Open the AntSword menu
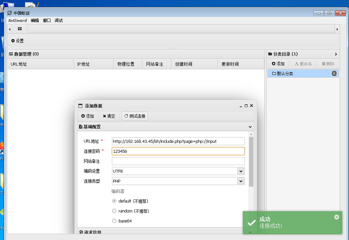This screenshot has height=240, width=349. (17, 21)
